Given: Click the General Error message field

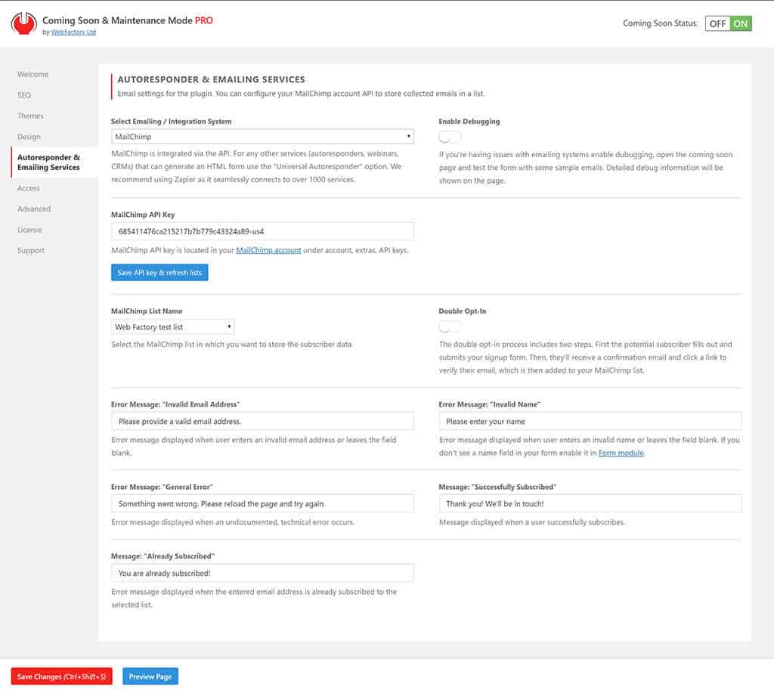Looking at the screenshot, I should tap(262, 504).
